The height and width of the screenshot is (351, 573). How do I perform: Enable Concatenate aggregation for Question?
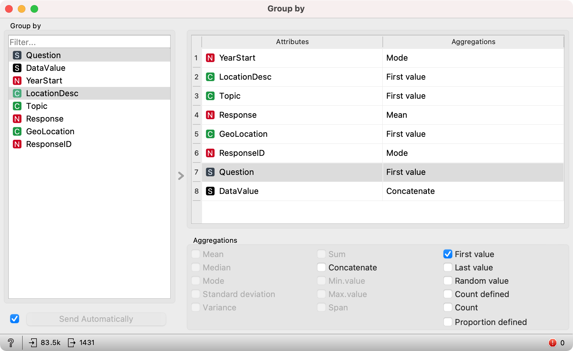tap(321, 267)
